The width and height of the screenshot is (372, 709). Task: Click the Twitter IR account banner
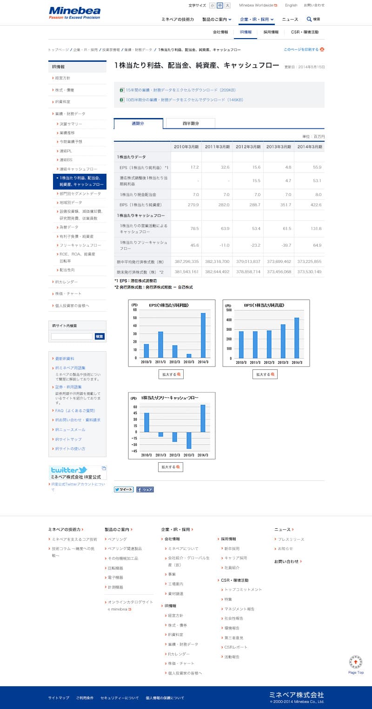point(78,473)
